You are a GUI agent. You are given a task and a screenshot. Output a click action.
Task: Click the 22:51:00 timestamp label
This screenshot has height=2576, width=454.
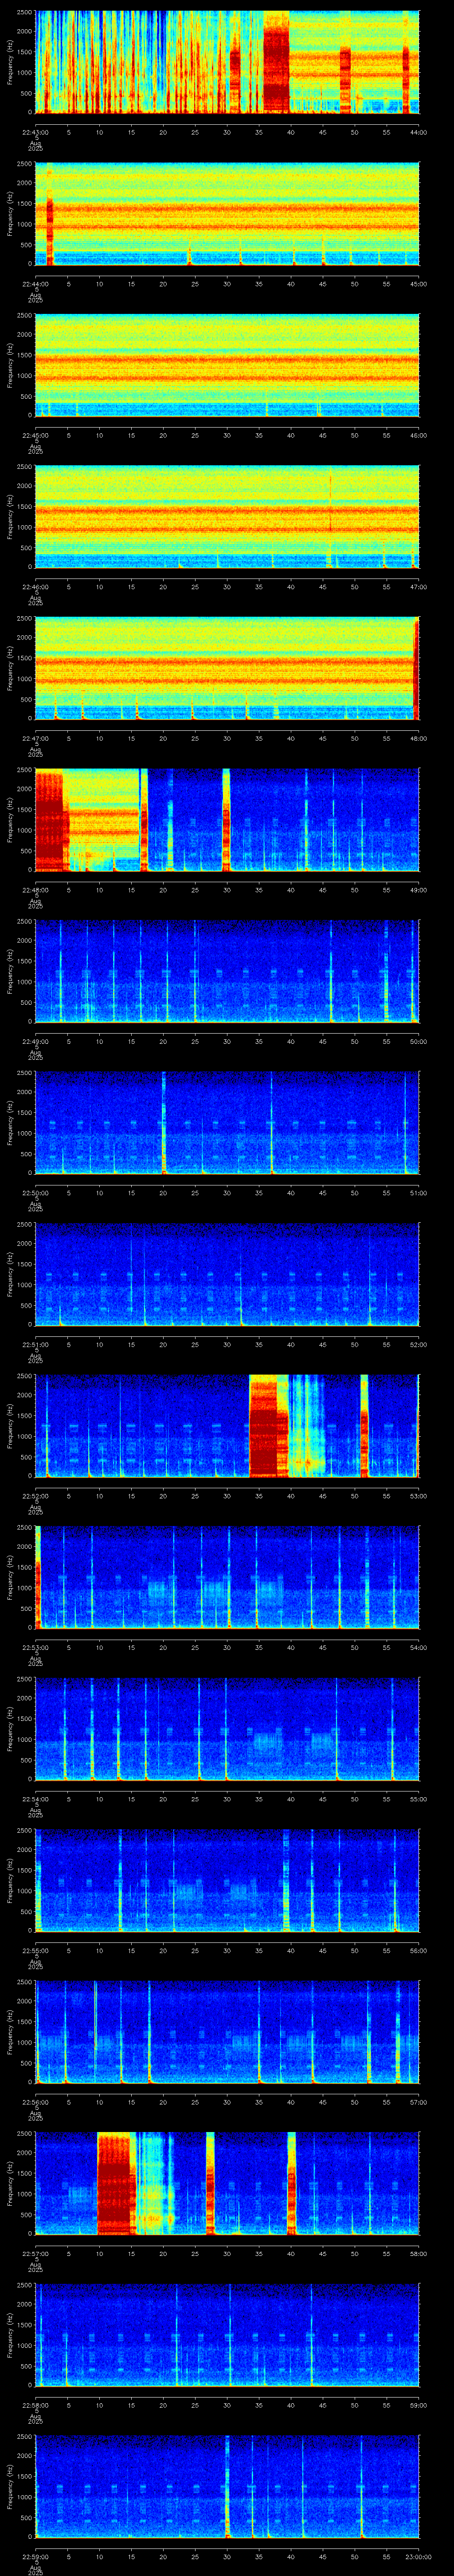35,1344
